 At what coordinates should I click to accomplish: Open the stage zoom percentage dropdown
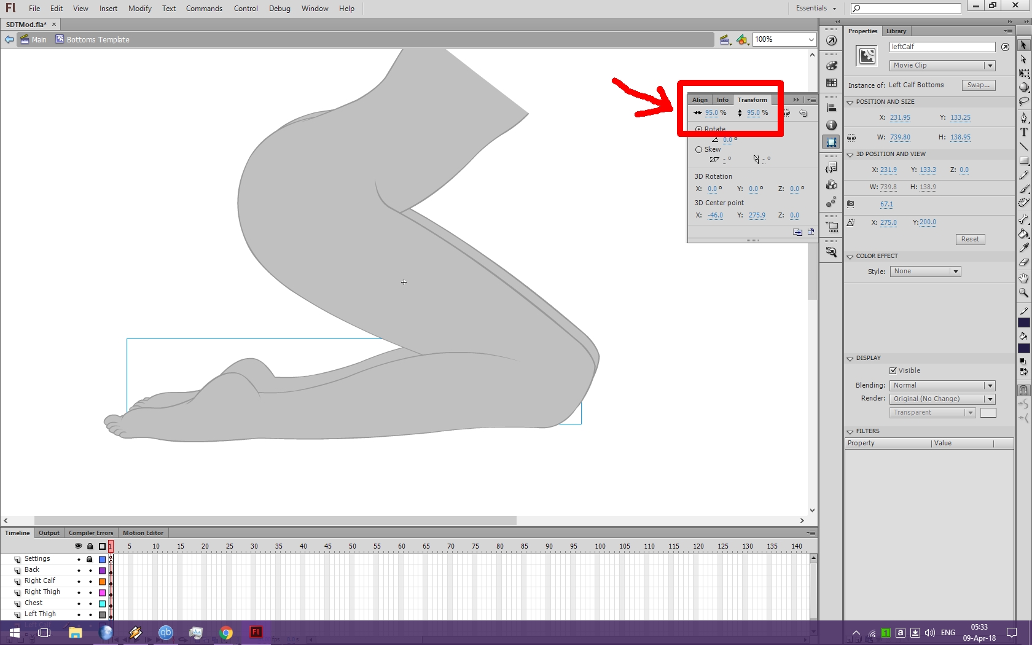(811, 40)
